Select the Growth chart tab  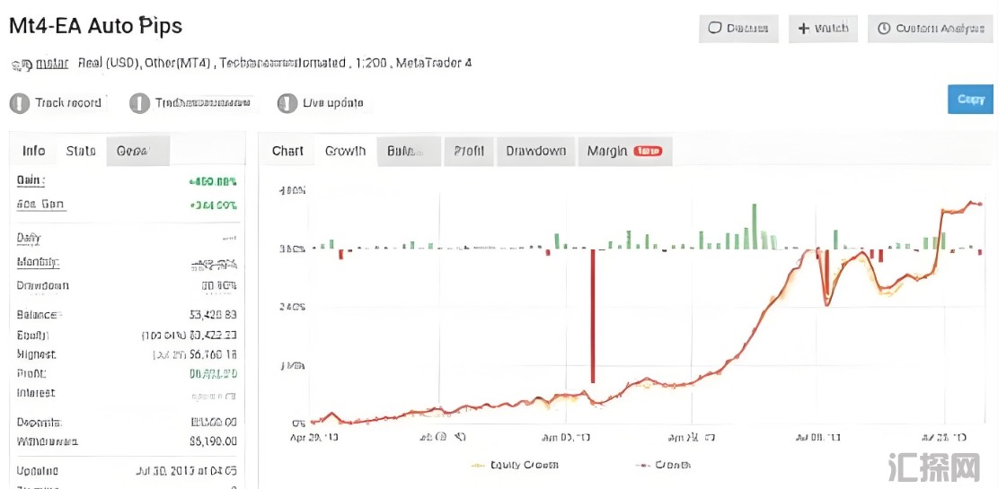[345, 152]
